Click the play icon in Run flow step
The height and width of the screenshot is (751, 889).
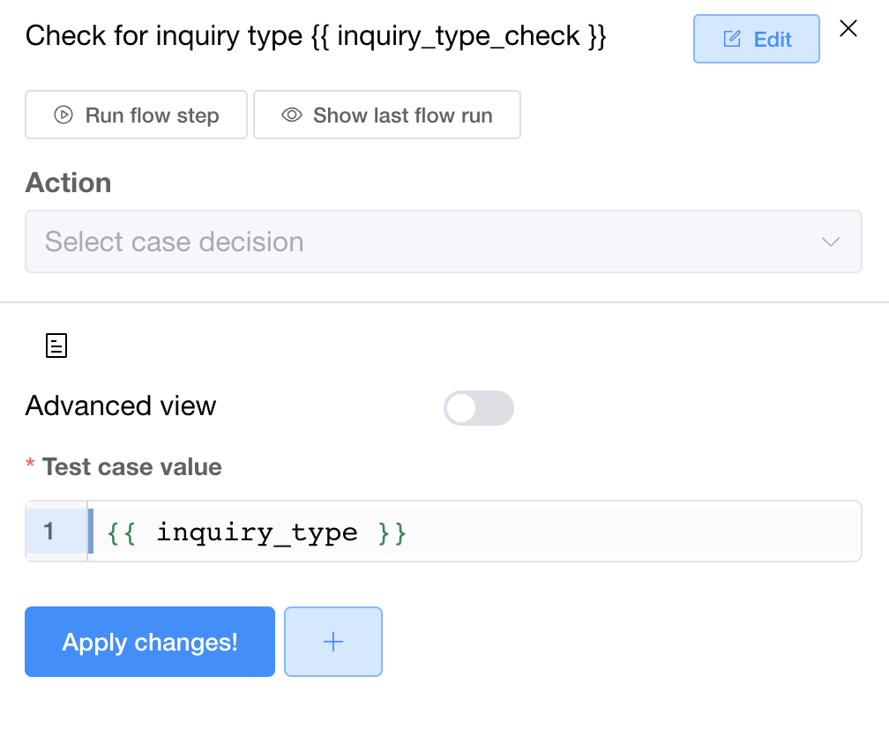click(x=63, y=115)
